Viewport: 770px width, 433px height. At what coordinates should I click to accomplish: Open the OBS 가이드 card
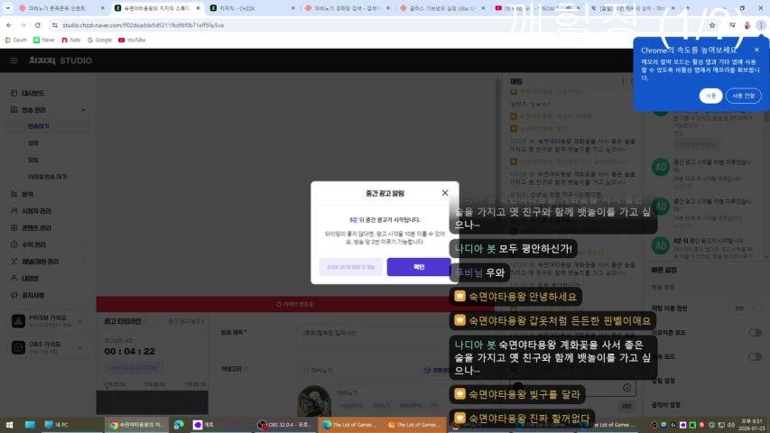pyautogui.click(x=47, y=347)
